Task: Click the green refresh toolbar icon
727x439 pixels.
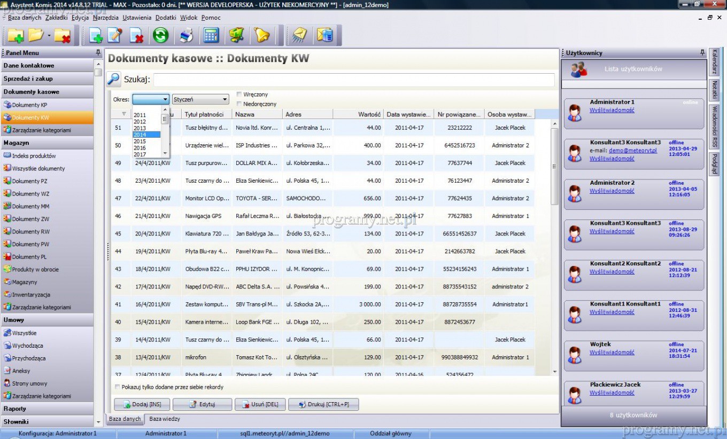Action: coord(160,36)
